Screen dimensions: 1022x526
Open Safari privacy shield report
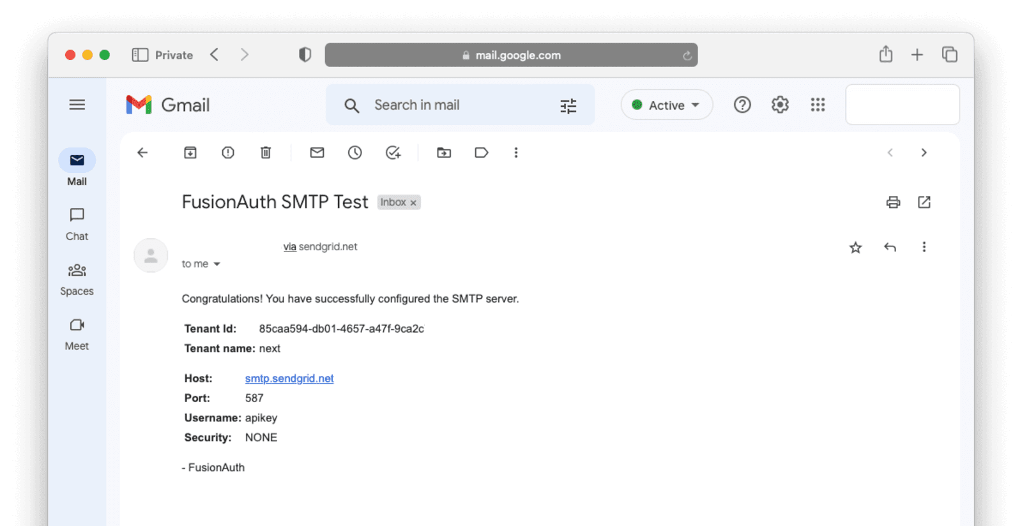pos(305,55)
